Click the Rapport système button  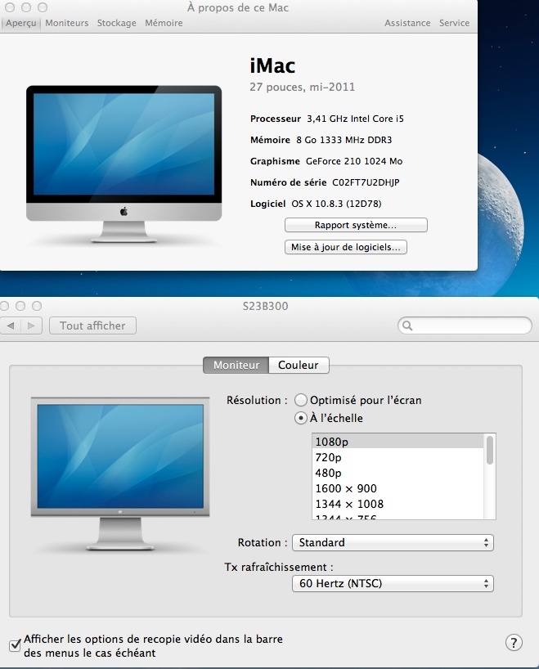pos(356,225)
